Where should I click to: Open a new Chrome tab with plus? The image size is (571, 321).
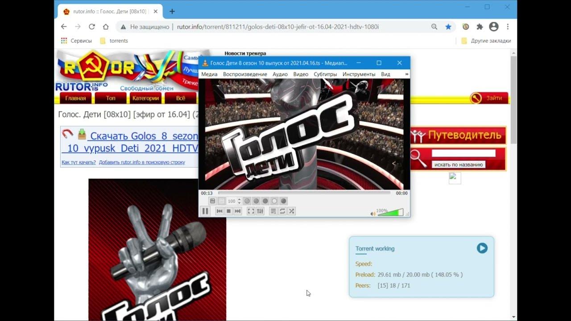172,12
